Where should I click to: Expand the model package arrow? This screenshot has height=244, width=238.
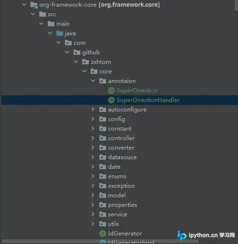[93, 195]
